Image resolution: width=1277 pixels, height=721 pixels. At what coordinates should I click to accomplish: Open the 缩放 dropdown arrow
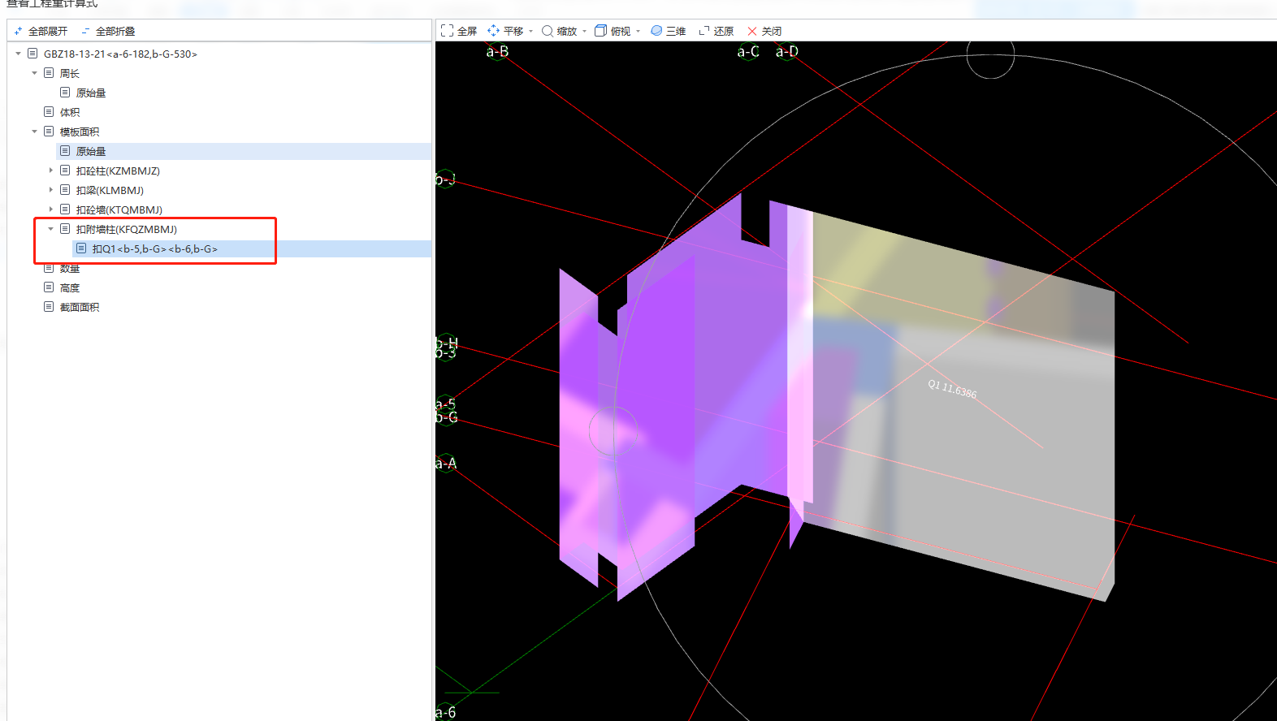click(x=585, y=32)
